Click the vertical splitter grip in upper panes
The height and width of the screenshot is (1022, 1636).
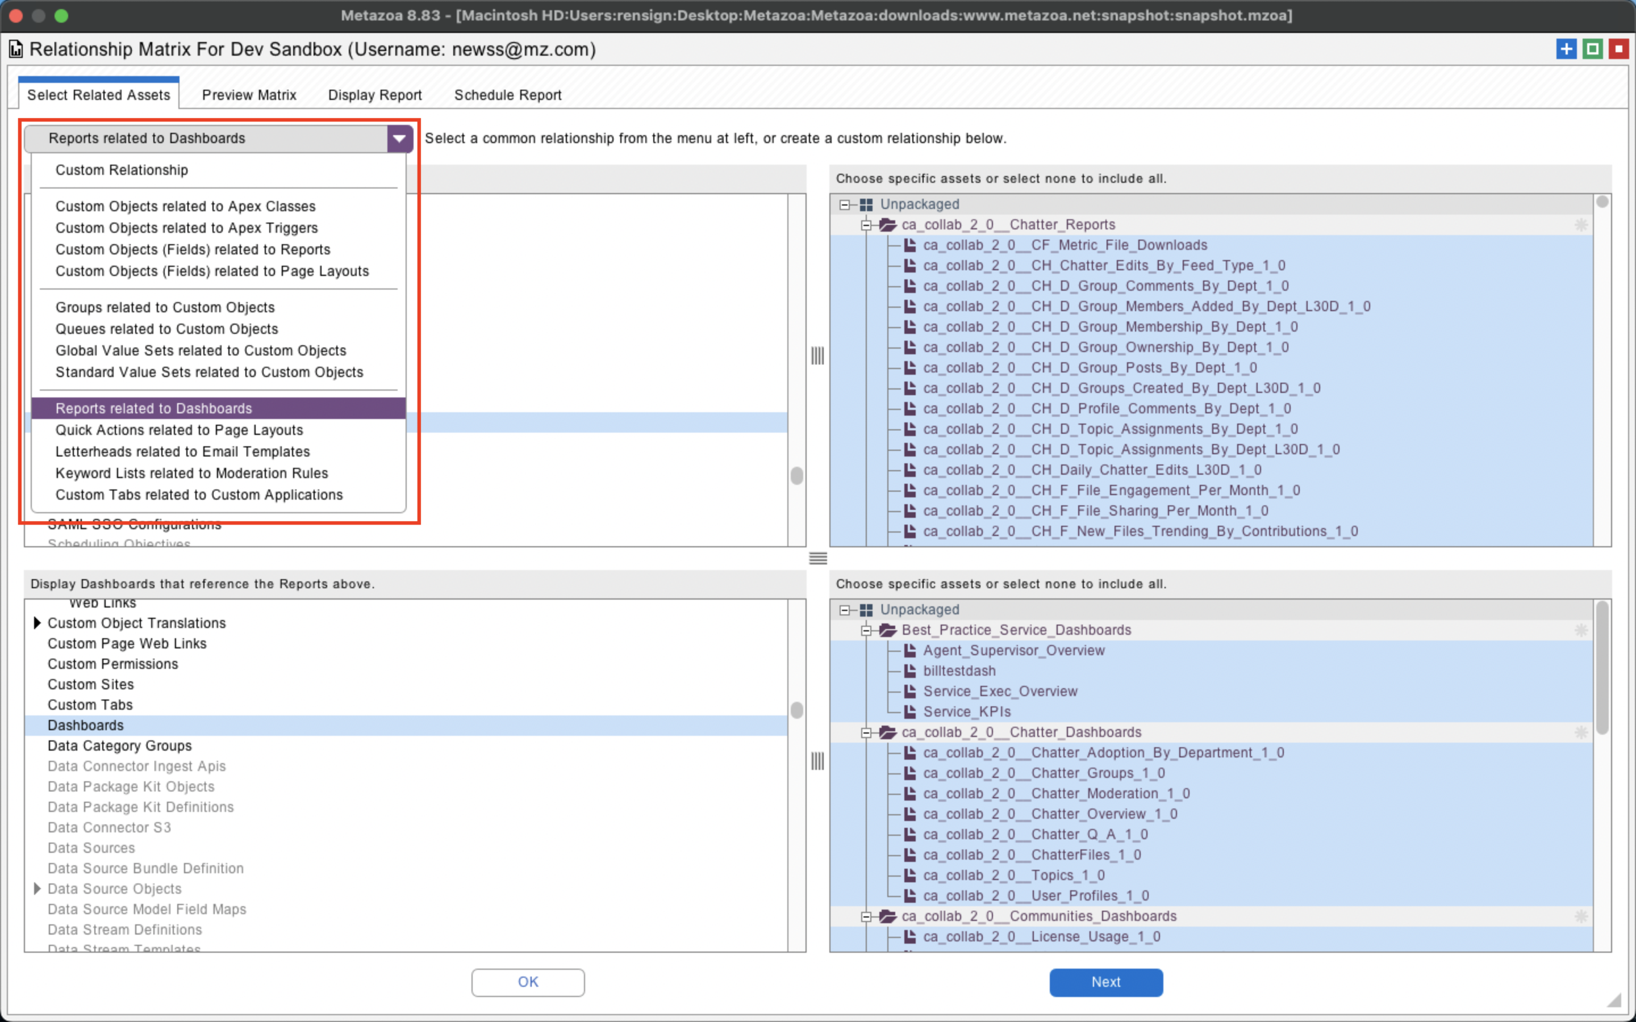pyautogui.click(x=818, y=355)
